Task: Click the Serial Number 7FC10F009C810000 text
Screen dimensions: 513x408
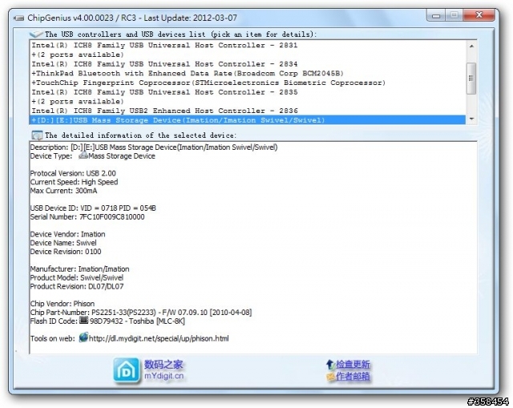Action: 87,217
